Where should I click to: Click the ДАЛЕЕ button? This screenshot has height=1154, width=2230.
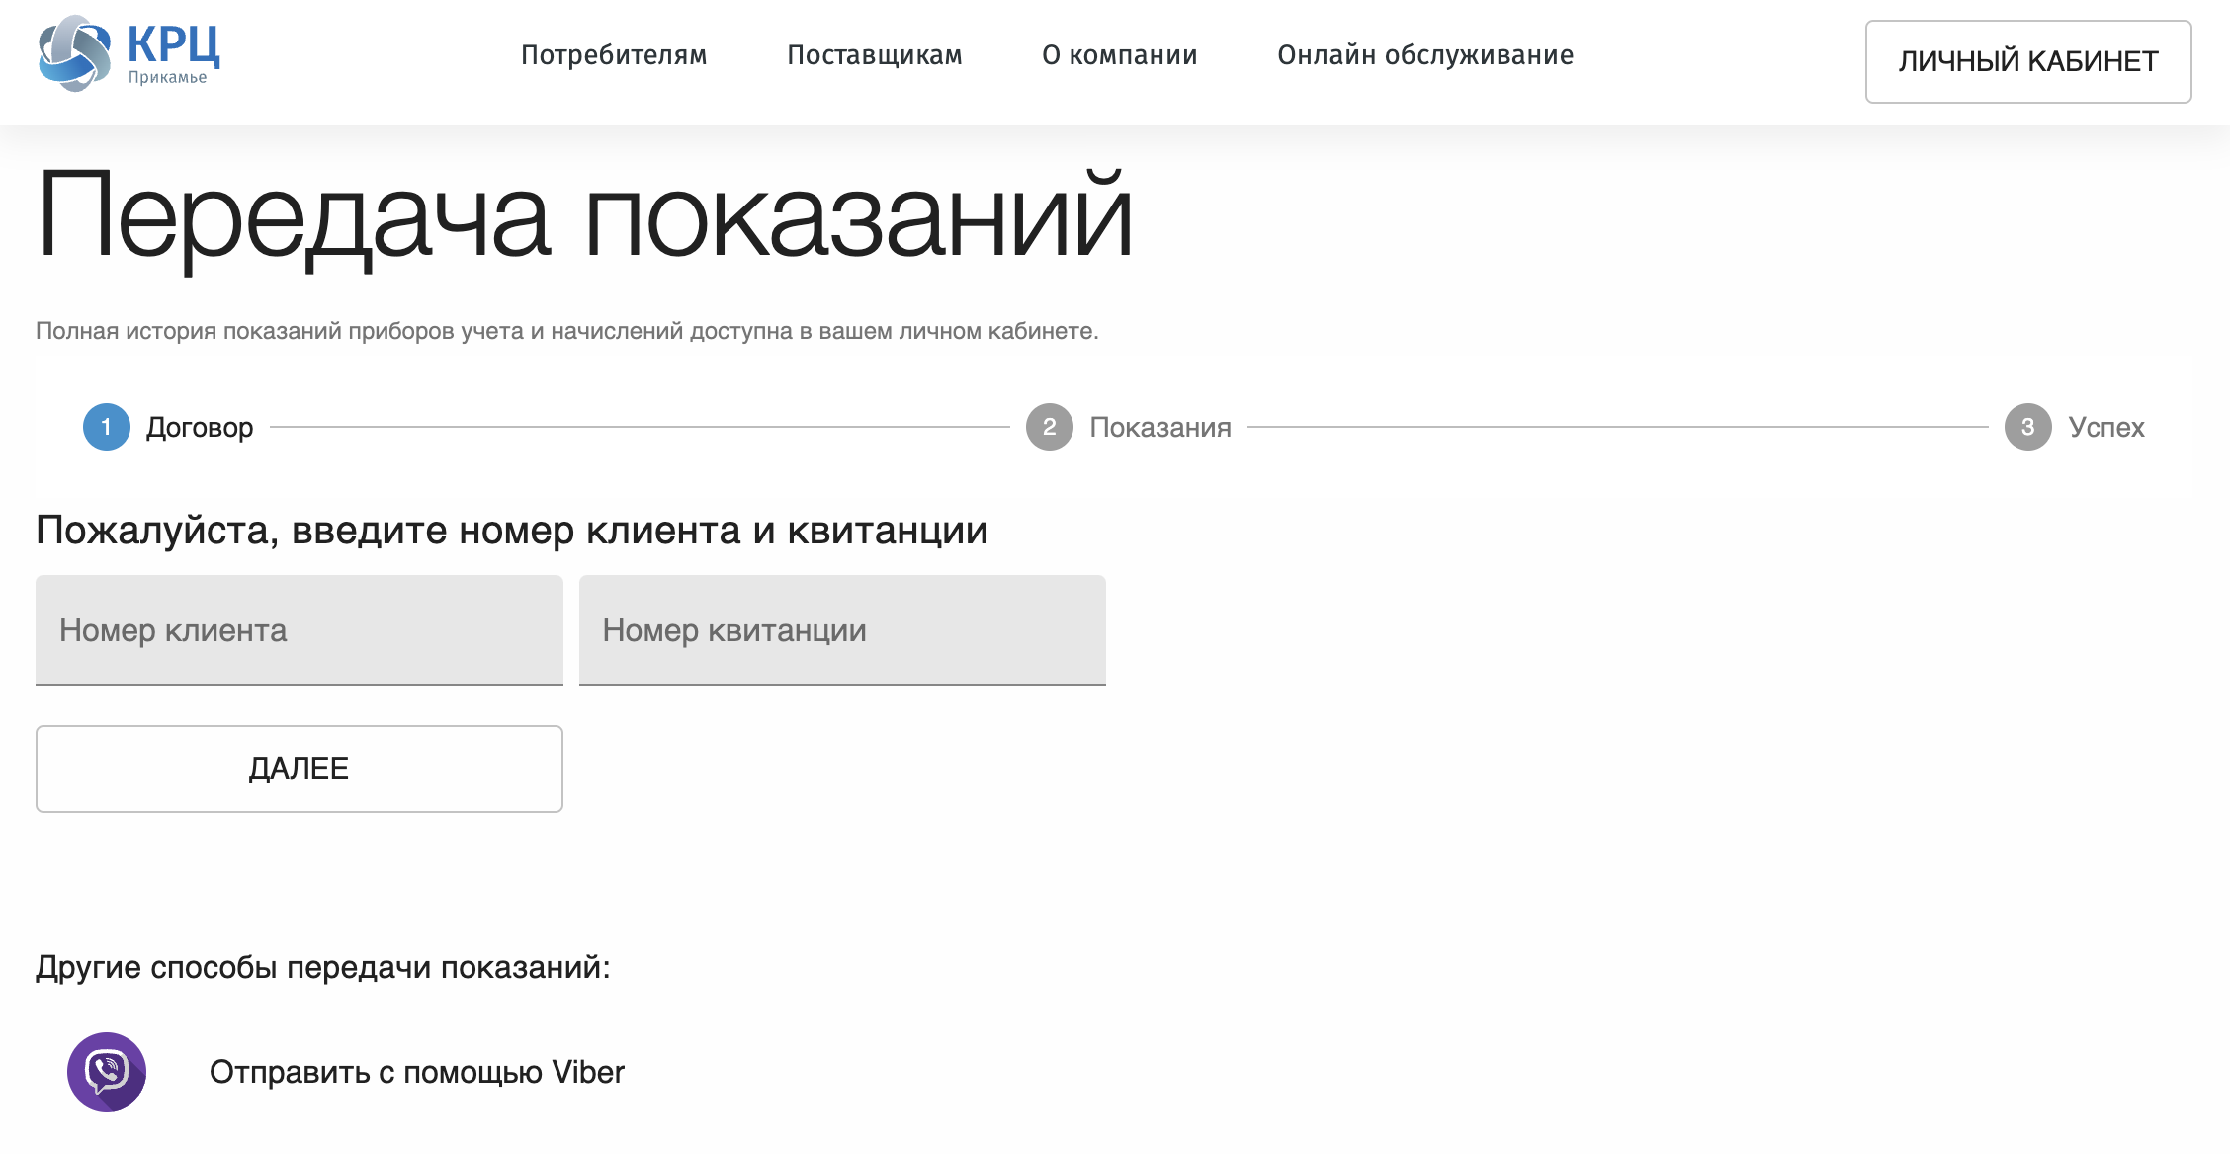click(300, 769)
